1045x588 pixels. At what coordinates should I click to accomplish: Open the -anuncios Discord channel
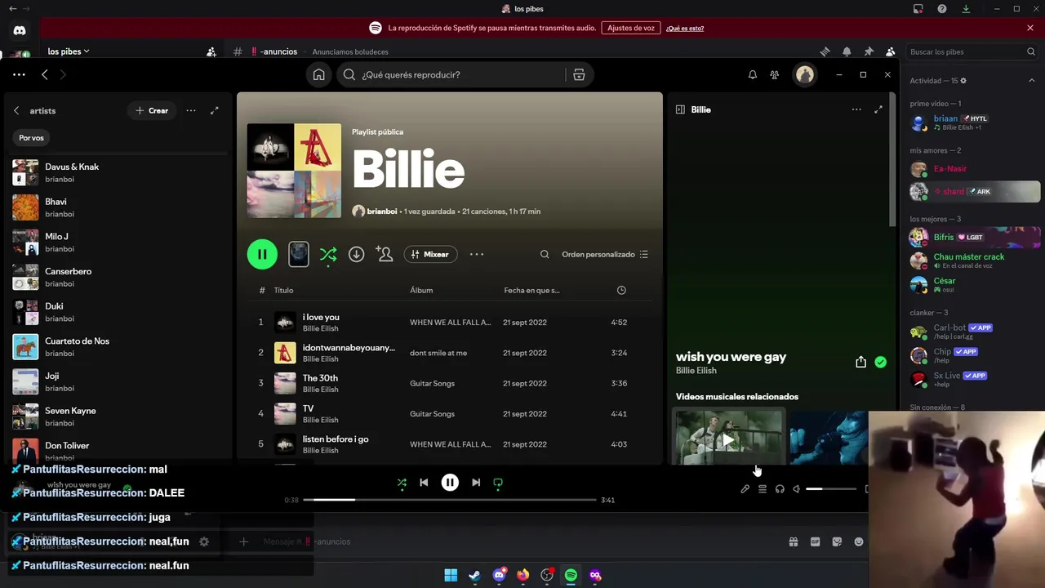(x=274, y=51)
